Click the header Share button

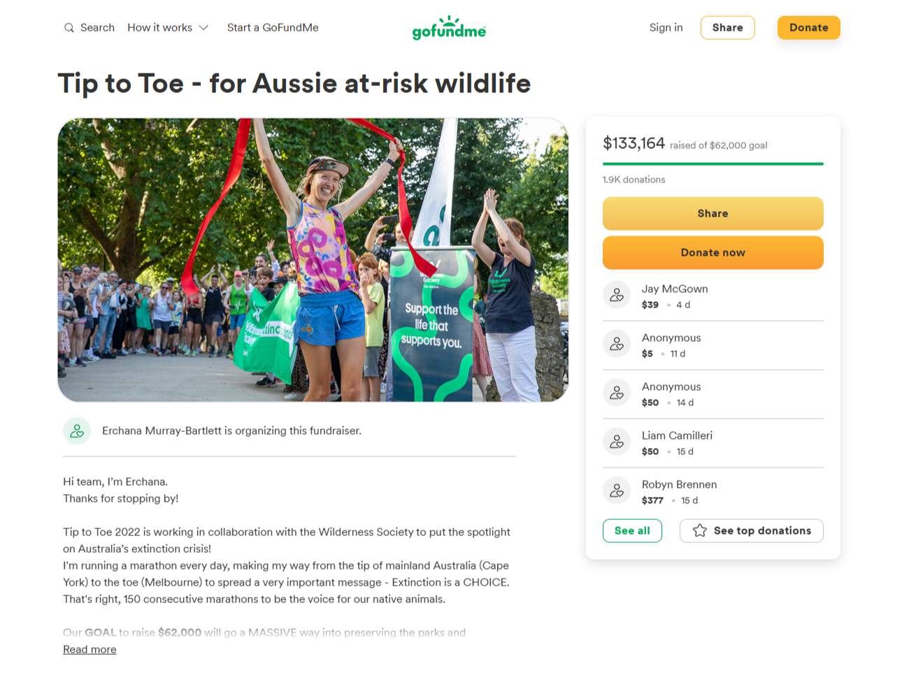[x=727, y=28]
